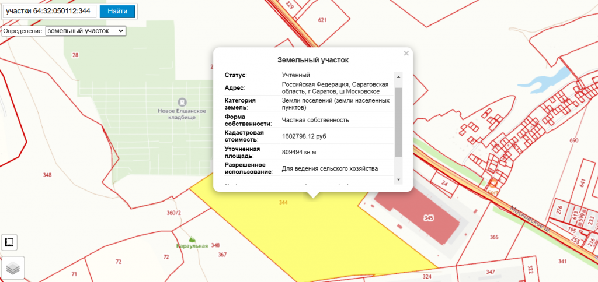Open the Определение object type dropdown

click(85, 30)
